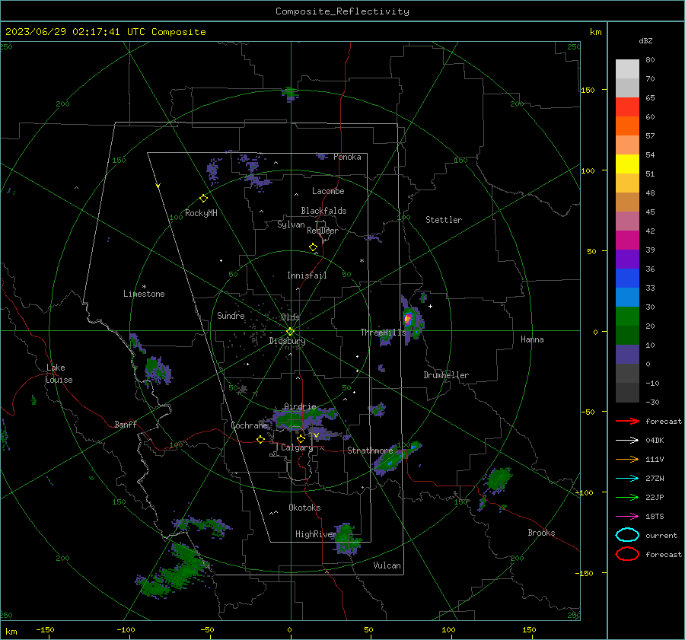Click the Hanna town label
The height and width of the screenshot is (640, 685).
pos(532,339)
